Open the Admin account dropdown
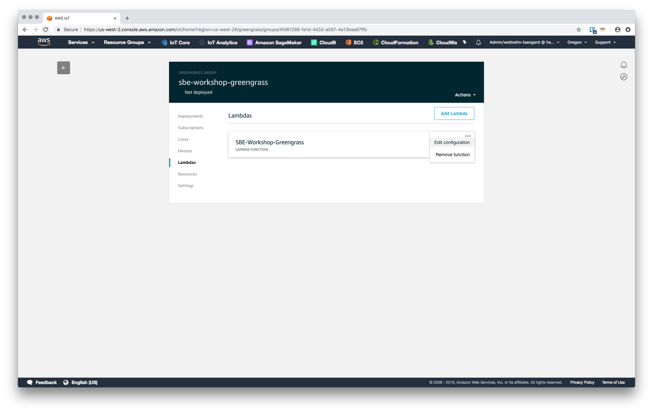Viewport: 653px width, 413px height. pos(524,42)
